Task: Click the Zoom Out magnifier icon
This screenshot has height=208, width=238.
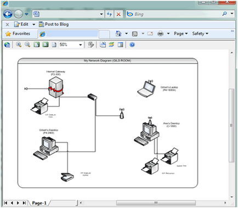Action: [27, 44]
